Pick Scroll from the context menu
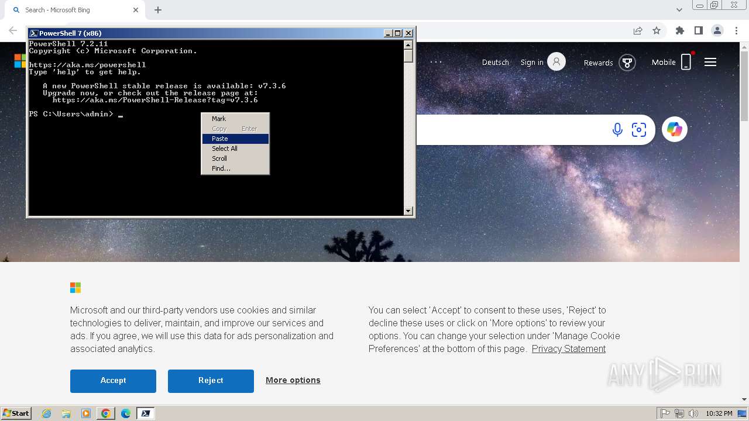 tap(235, 158)
